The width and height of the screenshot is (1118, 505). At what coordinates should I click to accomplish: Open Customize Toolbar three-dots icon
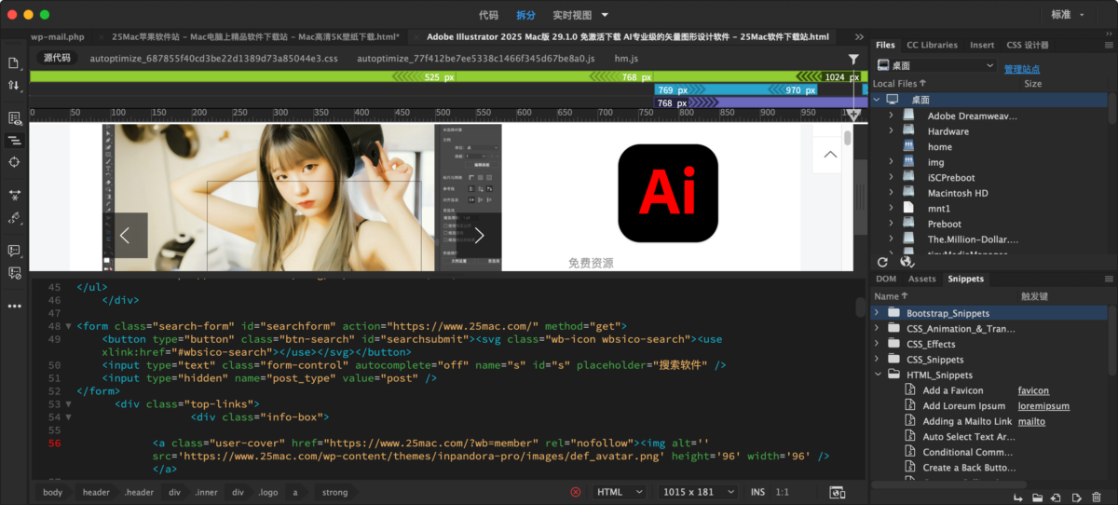(14, 306)
